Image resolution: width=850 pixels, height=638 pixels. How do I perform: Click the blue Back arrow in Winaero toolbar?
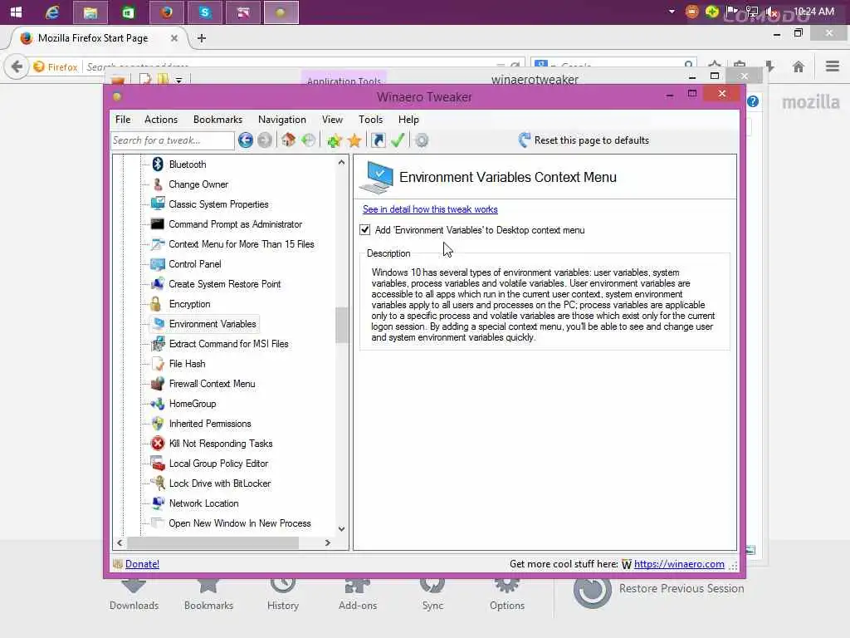[x=246, y=140]
